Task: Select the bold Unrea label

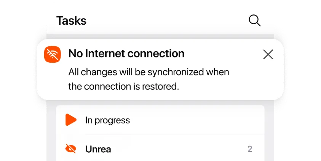Action: [x=98, y=149]
